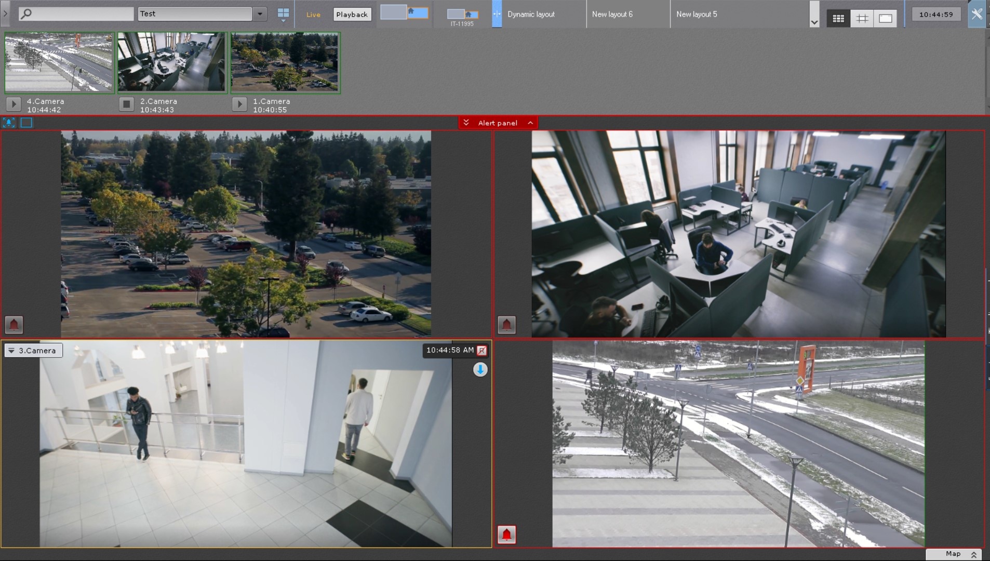Toggle the hash-grid view mode button

pyautogui.click(x=862, y=19)
